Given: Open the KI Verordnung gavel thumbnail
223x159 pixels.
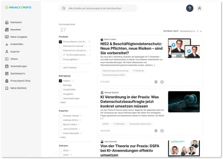Looking at the screenshot, I should pyautogui.click(x=184, y=102).
